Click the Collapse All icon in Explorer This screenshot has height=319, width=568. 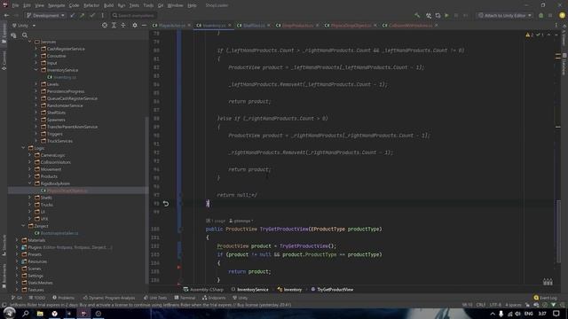tap(123, 26)
